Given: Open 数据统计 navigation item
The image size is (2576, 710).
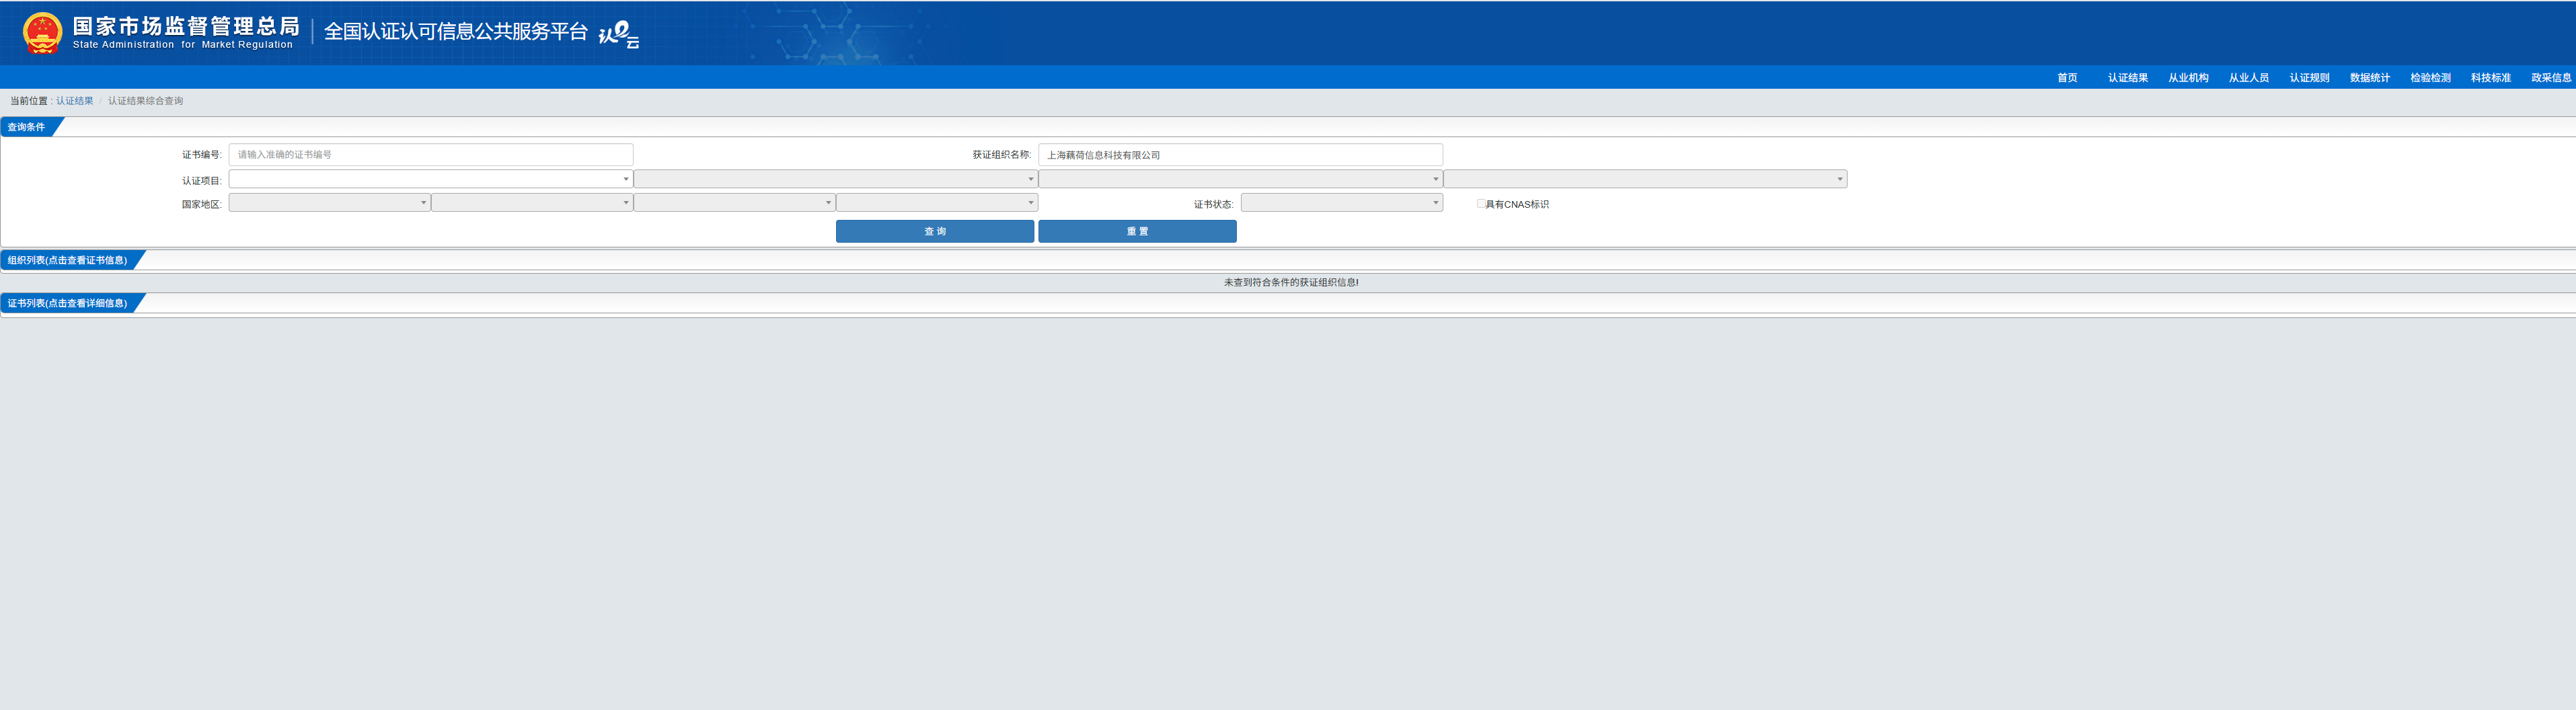Looking at the screenshot, I should click(x=2369, y=78).
